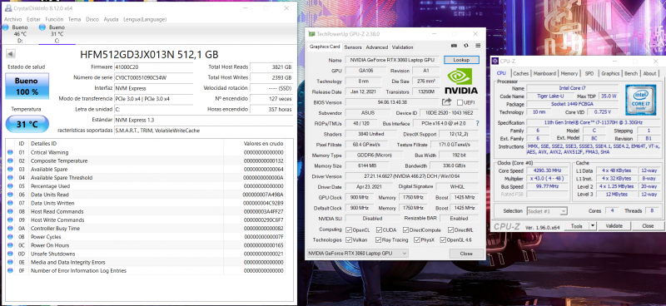Viewport: 666px width, 306px height.
Task: Toggle the DirectCompute checkbox
Action: [406, 230]
